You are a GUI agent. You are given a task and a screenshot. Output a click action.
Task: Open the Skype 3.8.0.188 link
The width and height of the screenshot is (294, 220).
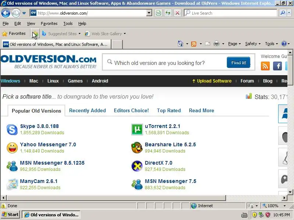click(39, 126)
